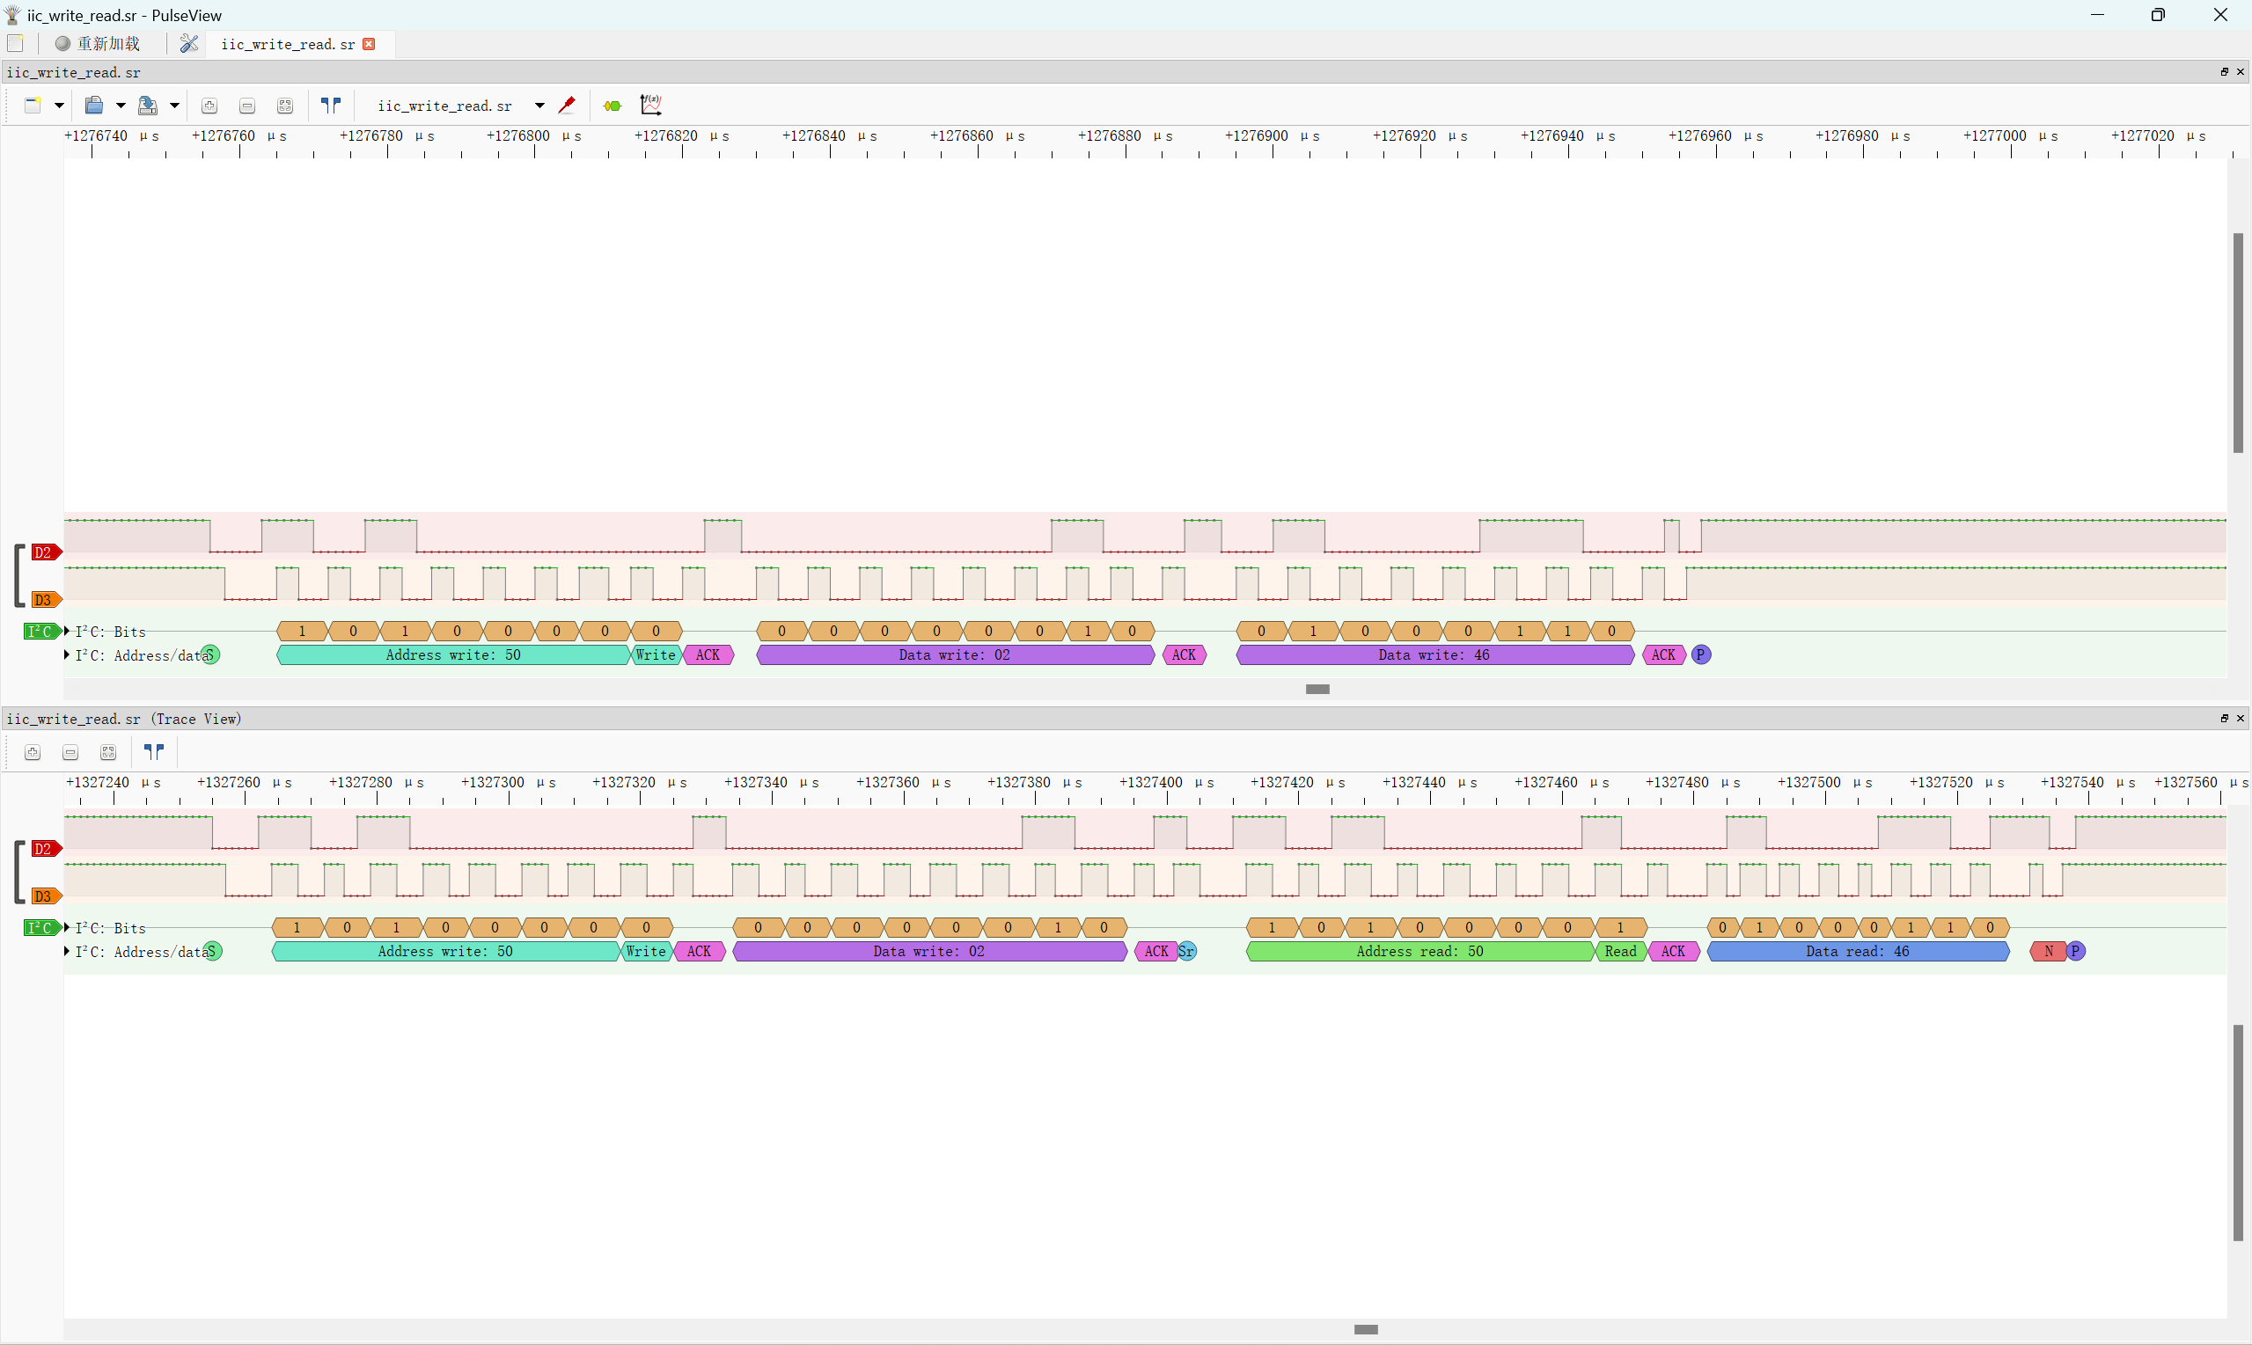
Task: Click zoom-to-fit icon in top toolbar
Action: click(284, 106)
